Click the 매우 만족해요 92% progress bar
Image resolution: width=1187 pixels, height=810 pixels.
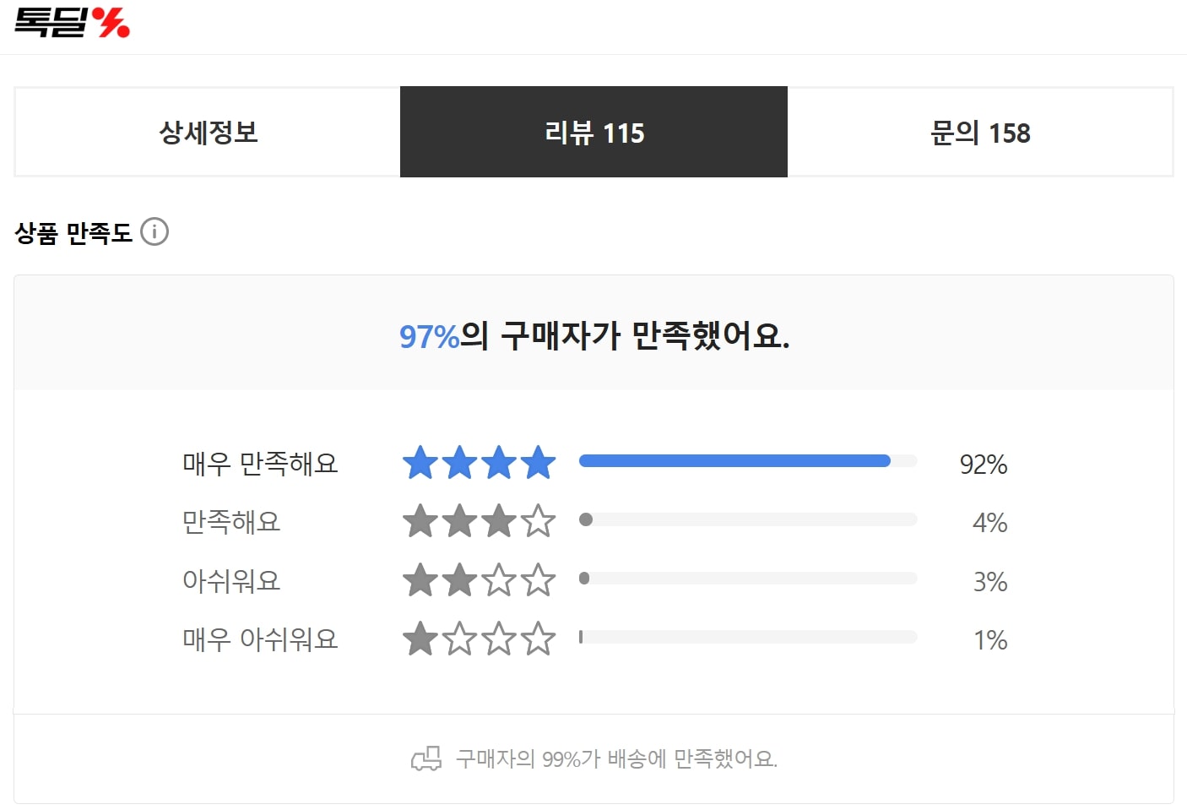[x=747, y=461]
